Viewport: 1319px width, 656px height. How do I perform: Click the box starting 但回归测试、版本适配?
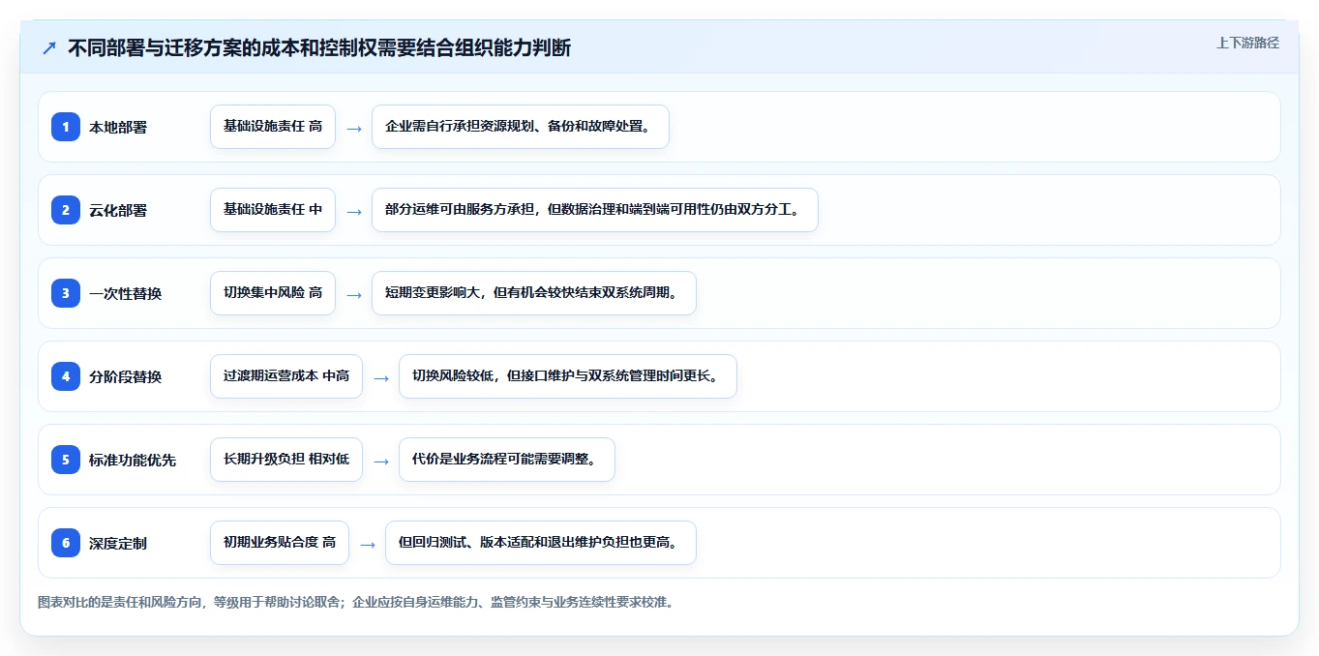tap(541, 543)
